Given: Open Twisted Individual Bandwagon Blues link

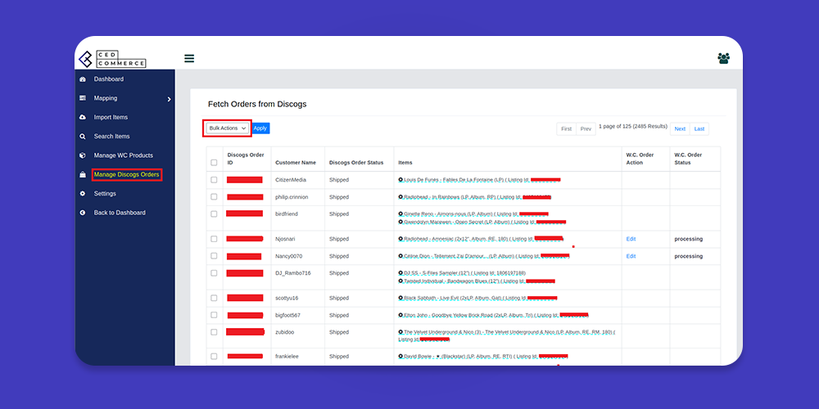Looking at the screenshot, I should click(477, 281).
